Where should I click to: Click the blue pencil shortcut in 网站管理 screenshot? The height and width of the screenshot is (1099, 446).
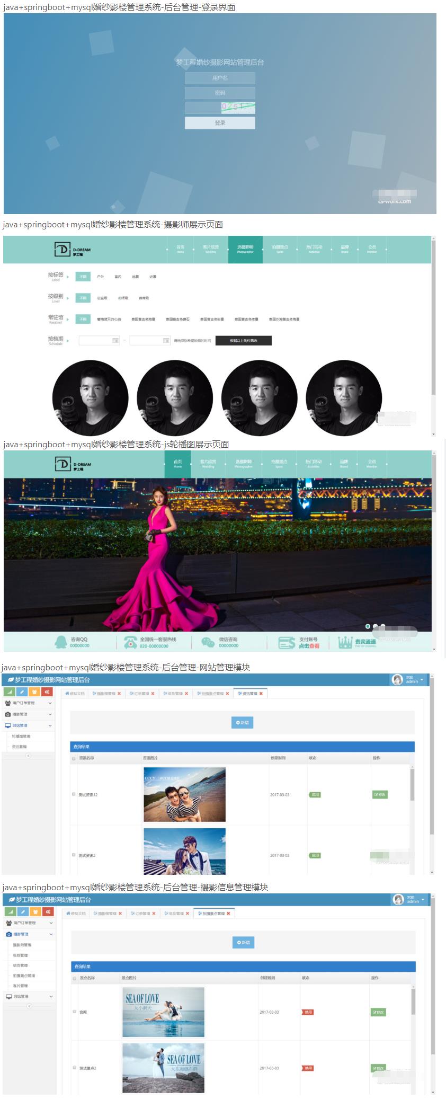click(x=22, y=692)
